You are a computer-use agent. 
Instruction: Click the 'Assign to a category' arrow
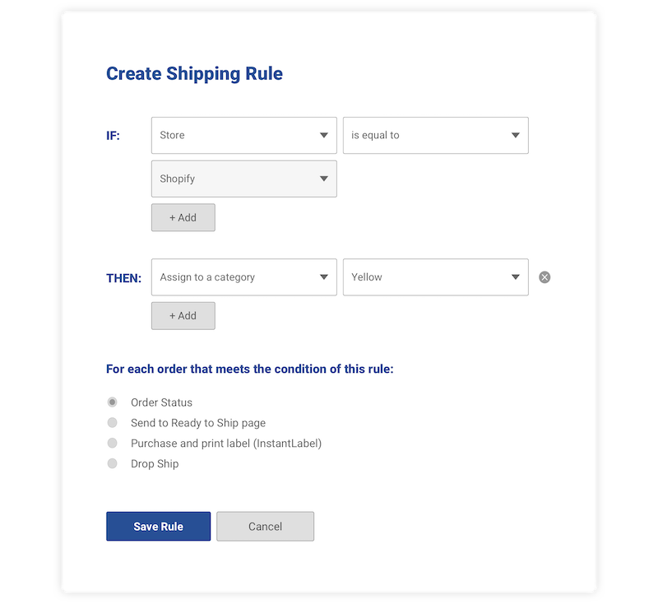[324, 277]
